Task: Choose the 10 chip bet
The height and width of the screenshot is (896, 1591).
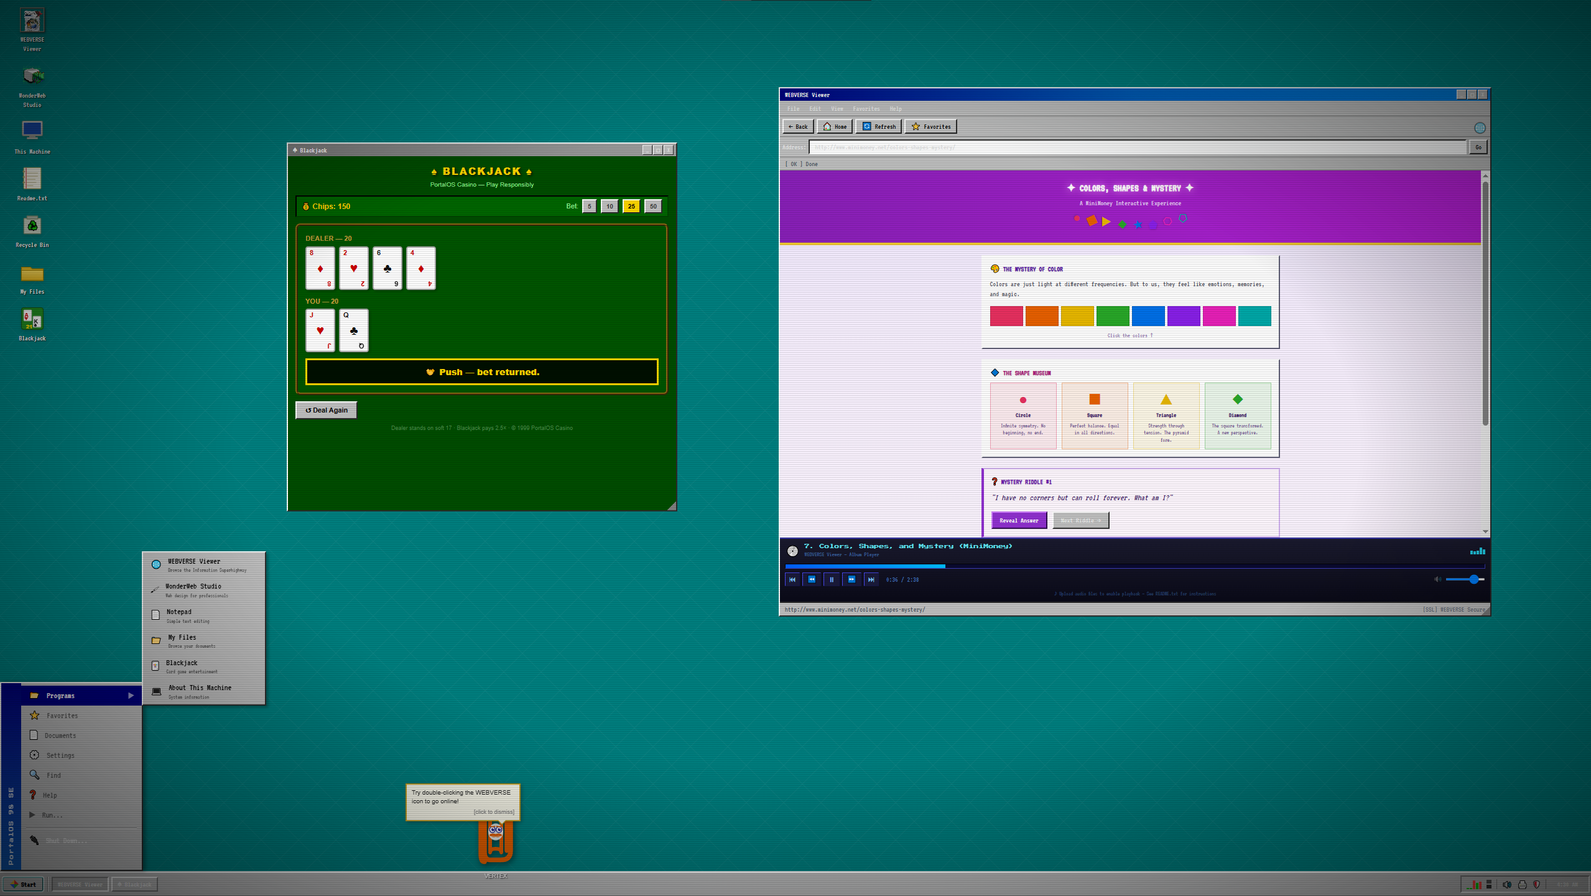Action: [610, 207]
